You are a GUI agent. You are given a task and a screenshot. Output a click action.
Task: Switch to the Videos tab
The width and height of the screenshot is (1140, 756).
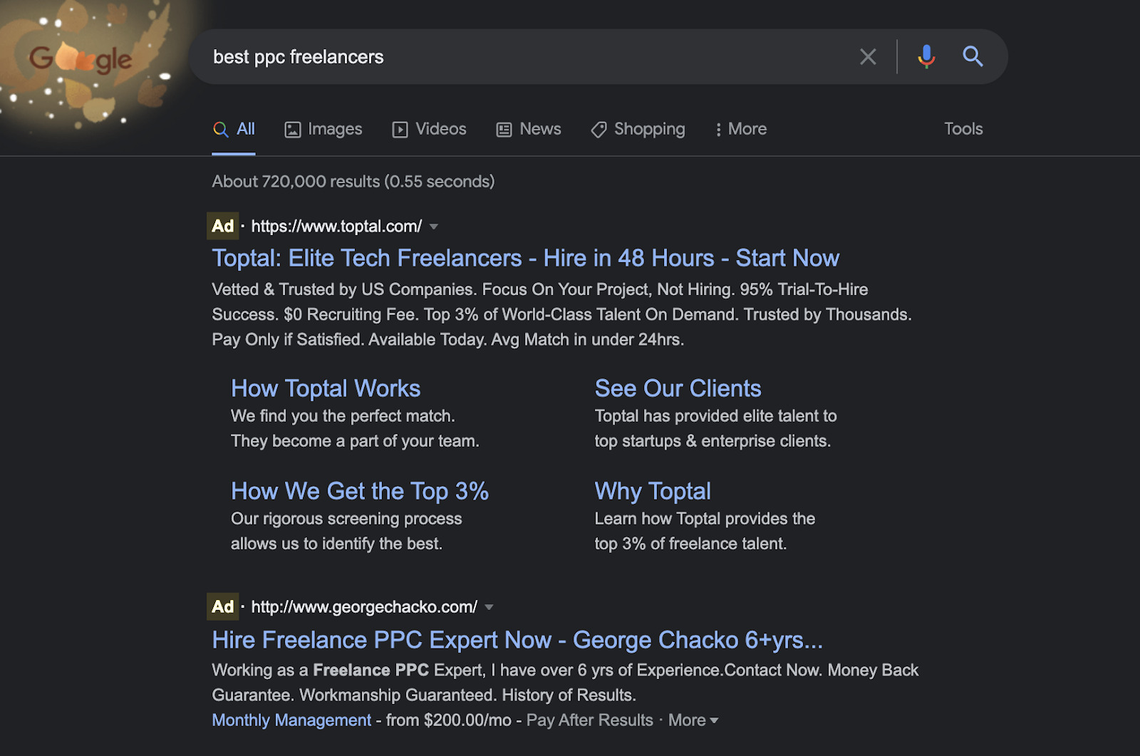(429, 129)
